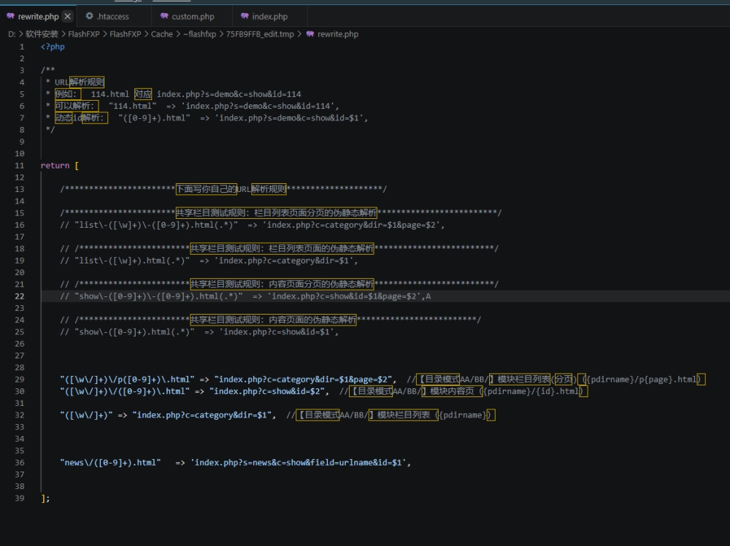Screen dimensions: 730x546
Task: Click line number 11 beside the return statement
Action: point(20,166)
